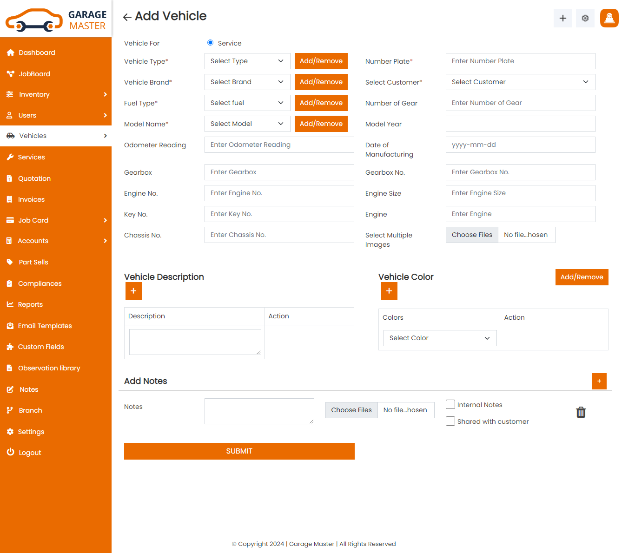The image size is (635, 553).
Task: Click the orange plus in Add Notes section
Action: (599, 381)
